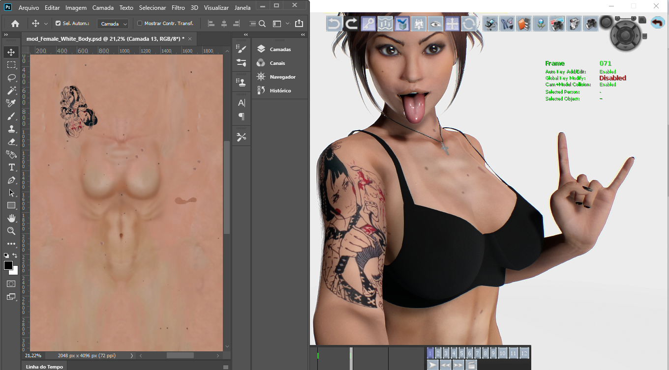The height and width of the screenshot is (370, 669).
Task: Enable the Sel. Autom. checkbox
Action: (58, 23)
